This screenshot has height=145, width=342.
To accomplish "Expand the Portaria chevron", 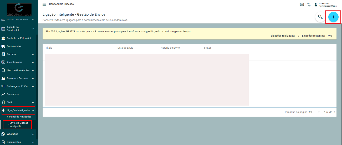I will pyautogui.click(x=33, y=54).
